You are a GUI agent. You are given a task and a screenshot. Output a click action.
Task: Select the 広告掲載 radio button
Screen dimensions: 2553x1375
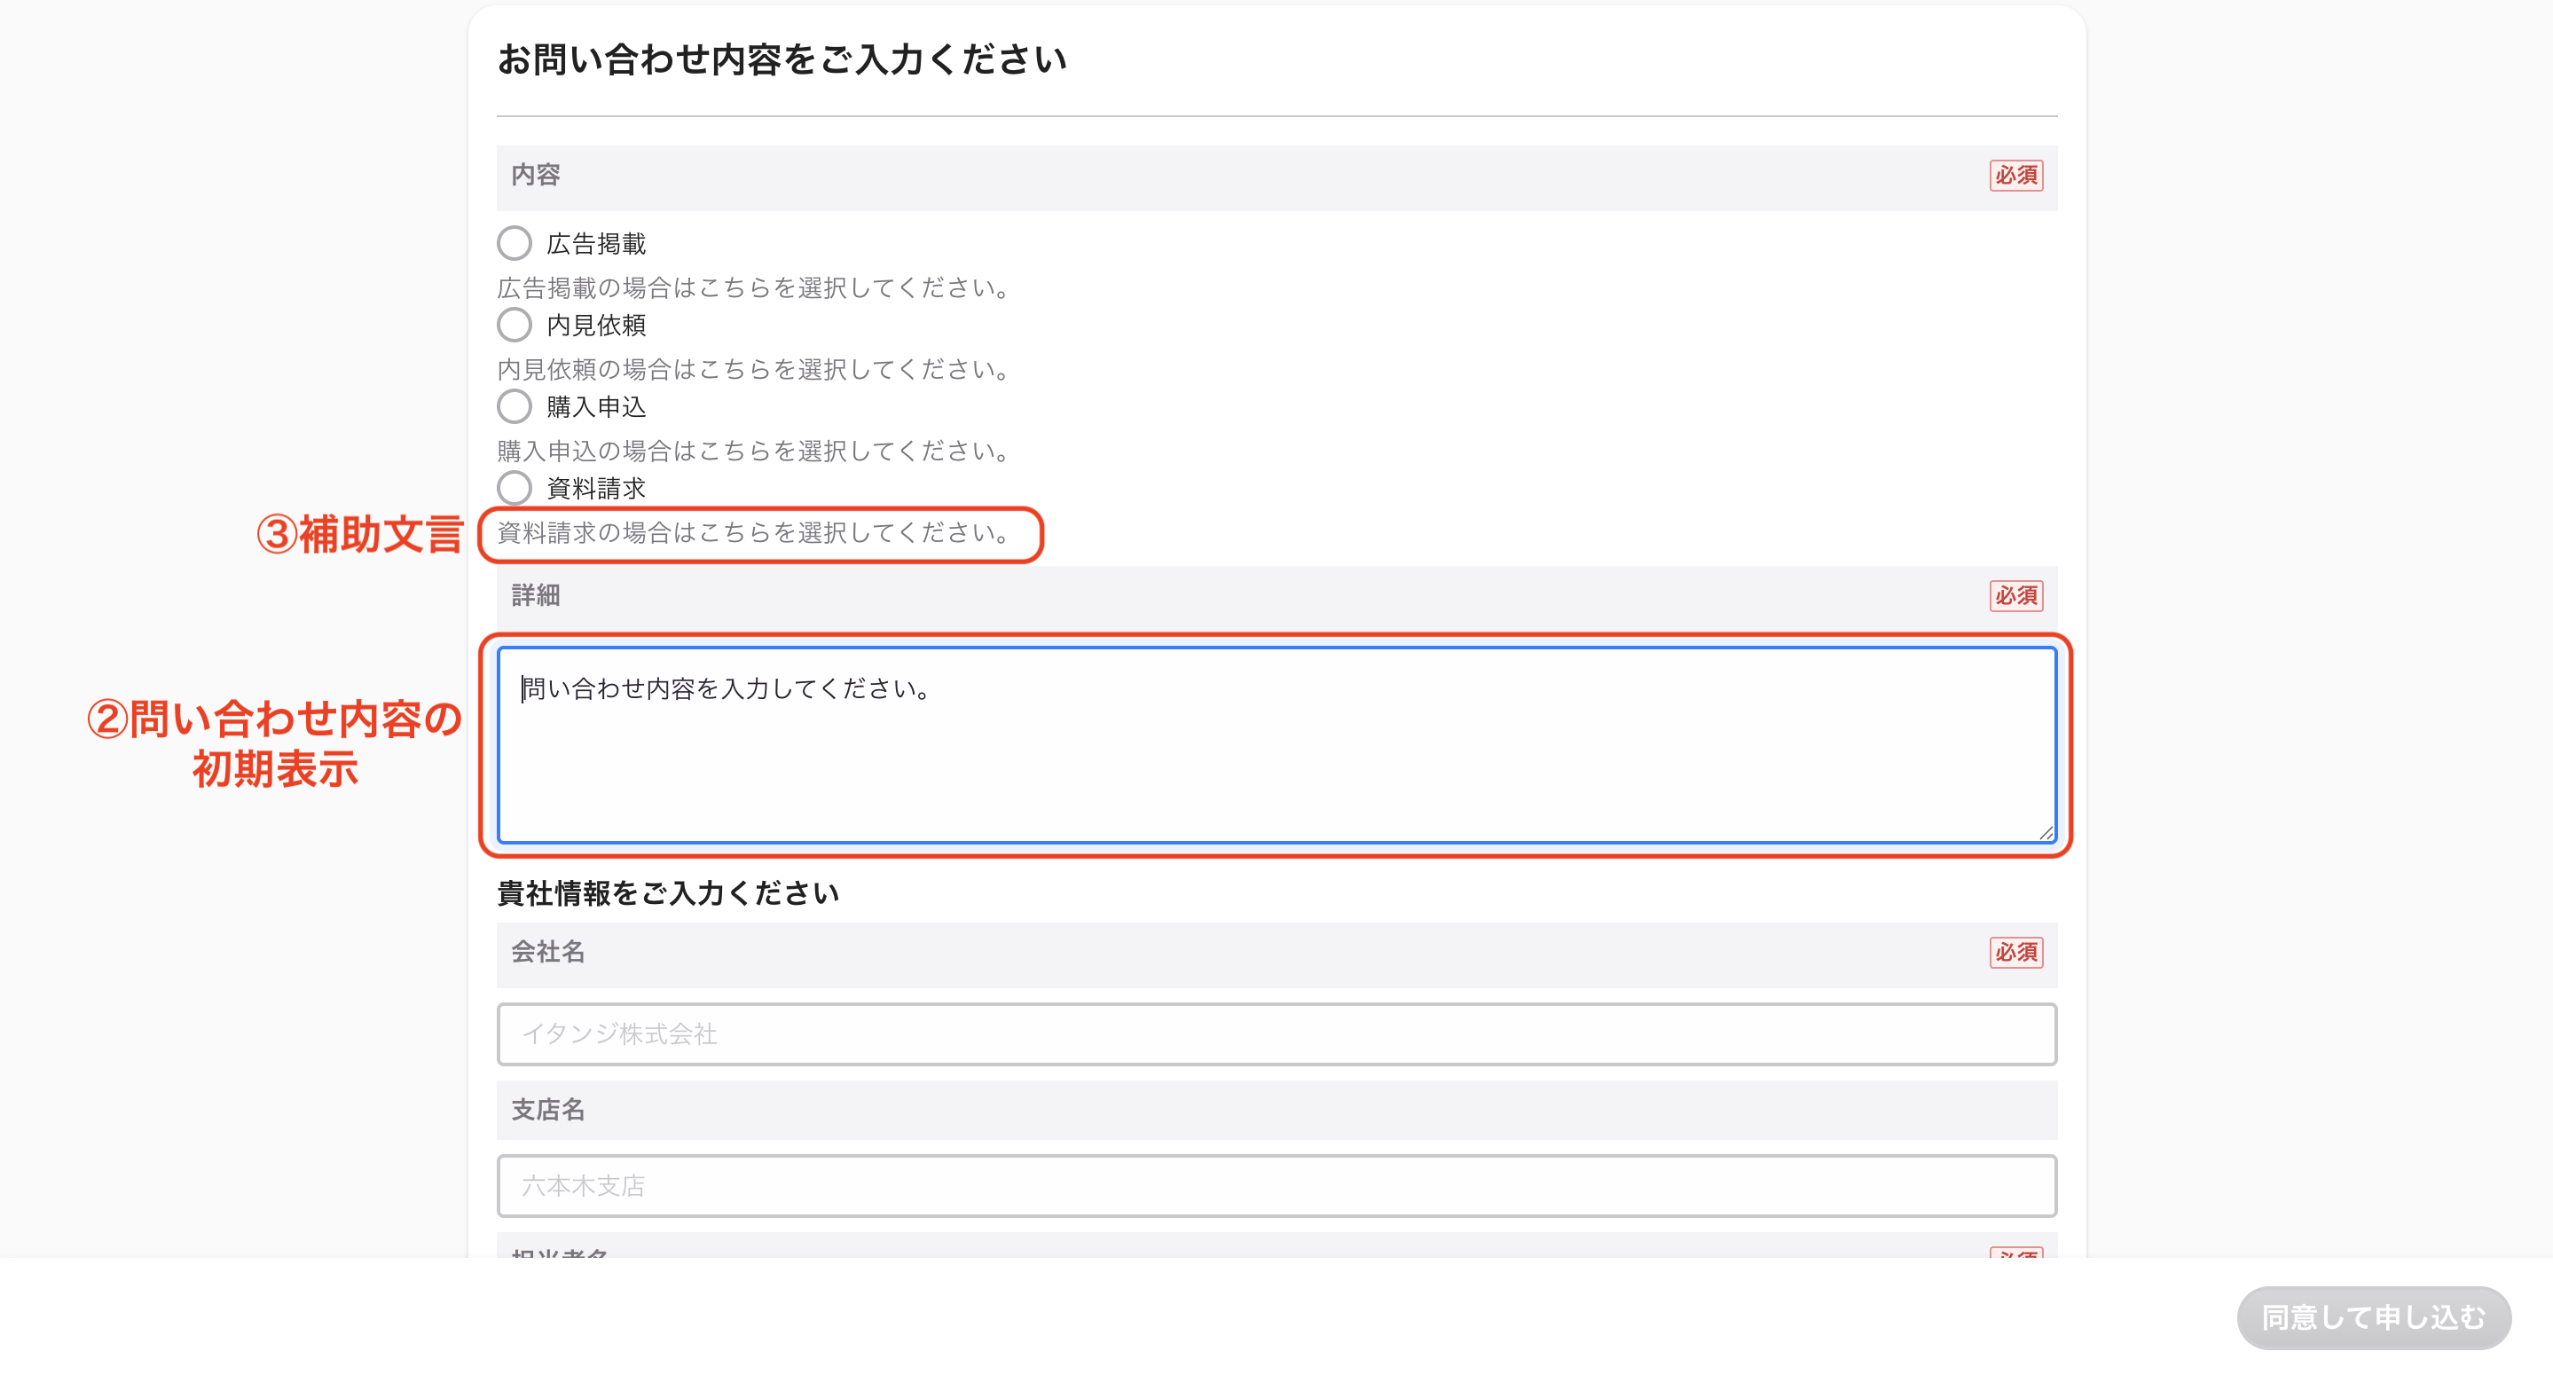tap(515, 243)
